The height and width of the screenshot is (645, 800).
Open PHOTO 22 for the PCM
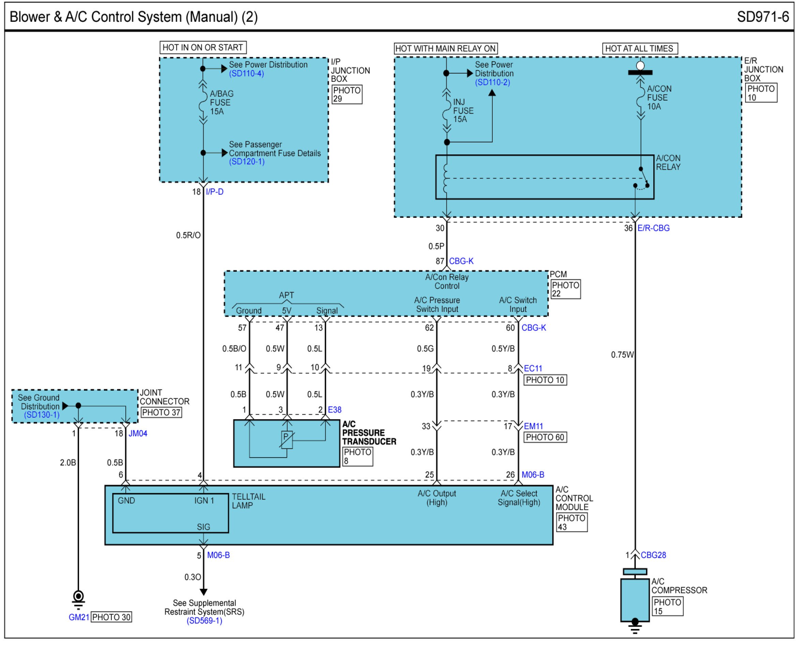coord(565,289)
